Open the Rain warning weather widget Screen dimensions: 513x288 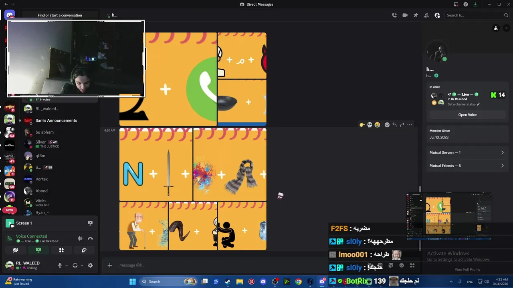tap(19, 282)
